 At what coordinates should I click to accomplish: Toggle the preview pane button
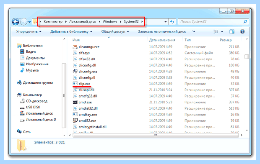(232, 31)
